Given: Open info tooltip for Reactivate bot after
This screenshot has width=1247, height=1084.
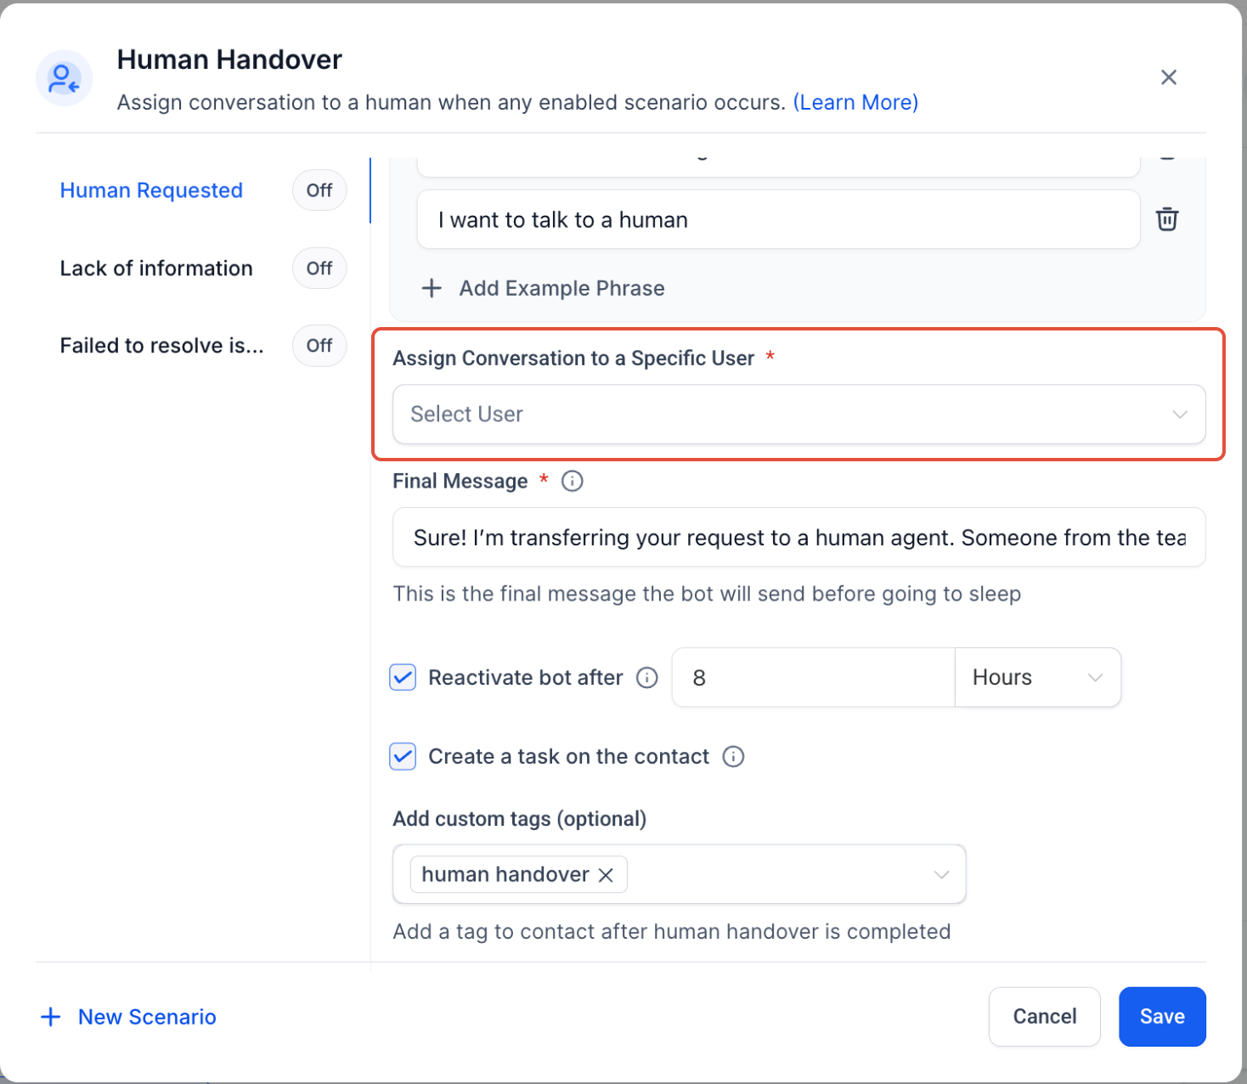Looking at the screenshot, I should [x=647, y=678].
